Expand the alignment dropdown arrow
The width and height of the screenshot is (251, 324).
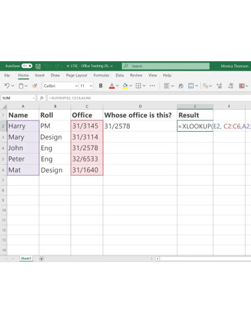pos(173,86)
